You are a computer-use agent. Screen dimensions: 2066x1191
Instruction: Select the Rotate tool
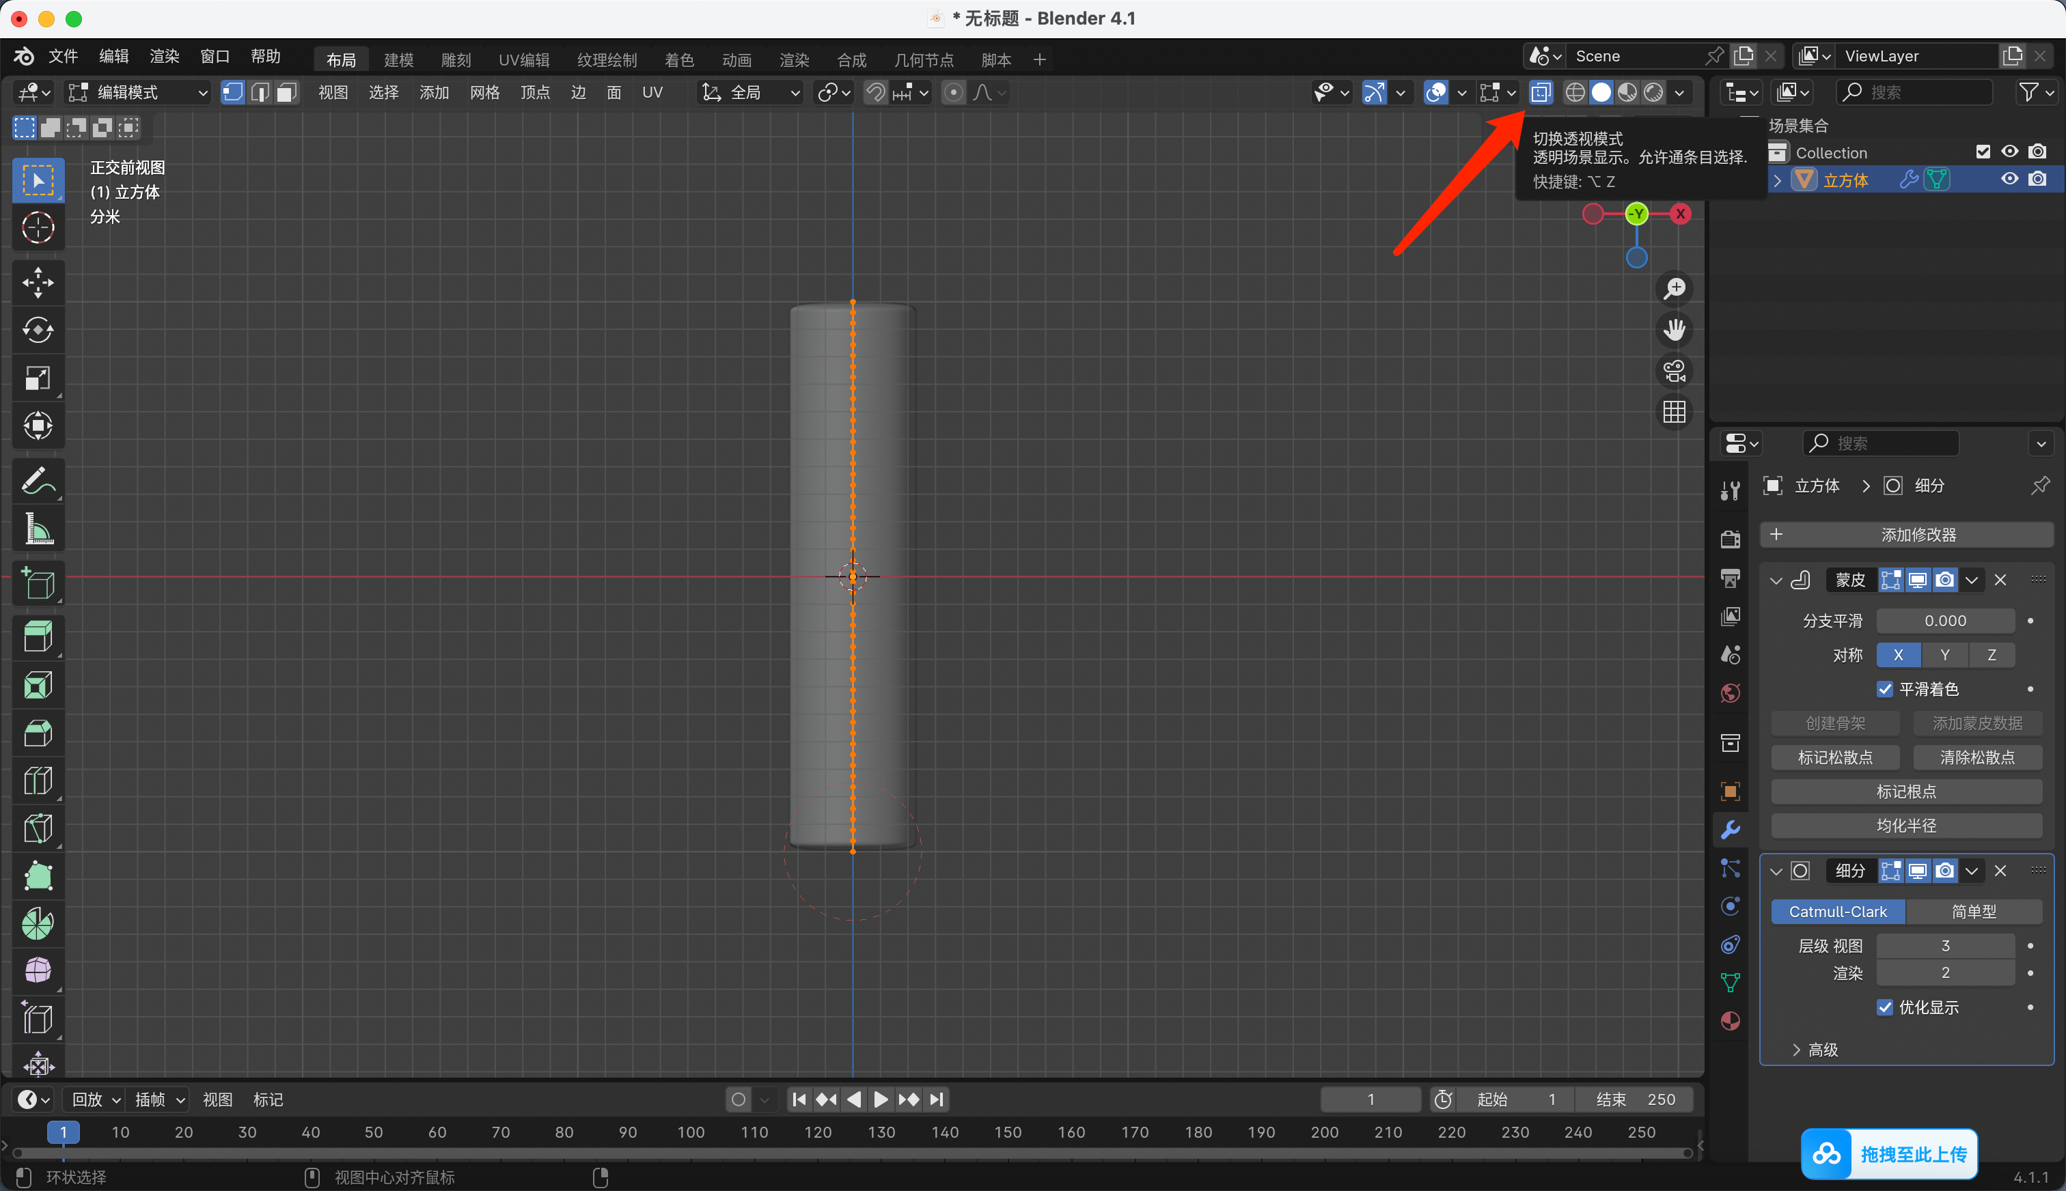point(38,330)
